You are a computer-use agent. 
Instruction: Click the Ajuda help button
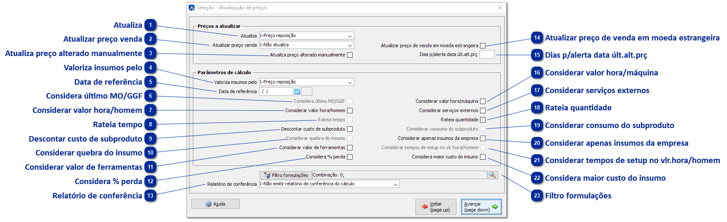pos(215,204)
